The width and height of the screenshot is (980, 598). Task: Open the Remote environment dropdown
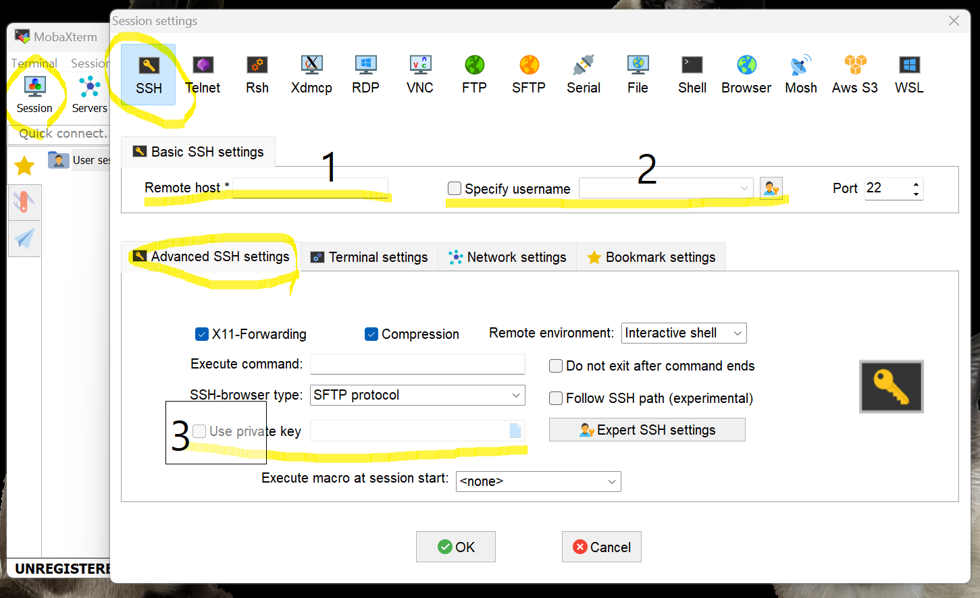click(738, 333)
